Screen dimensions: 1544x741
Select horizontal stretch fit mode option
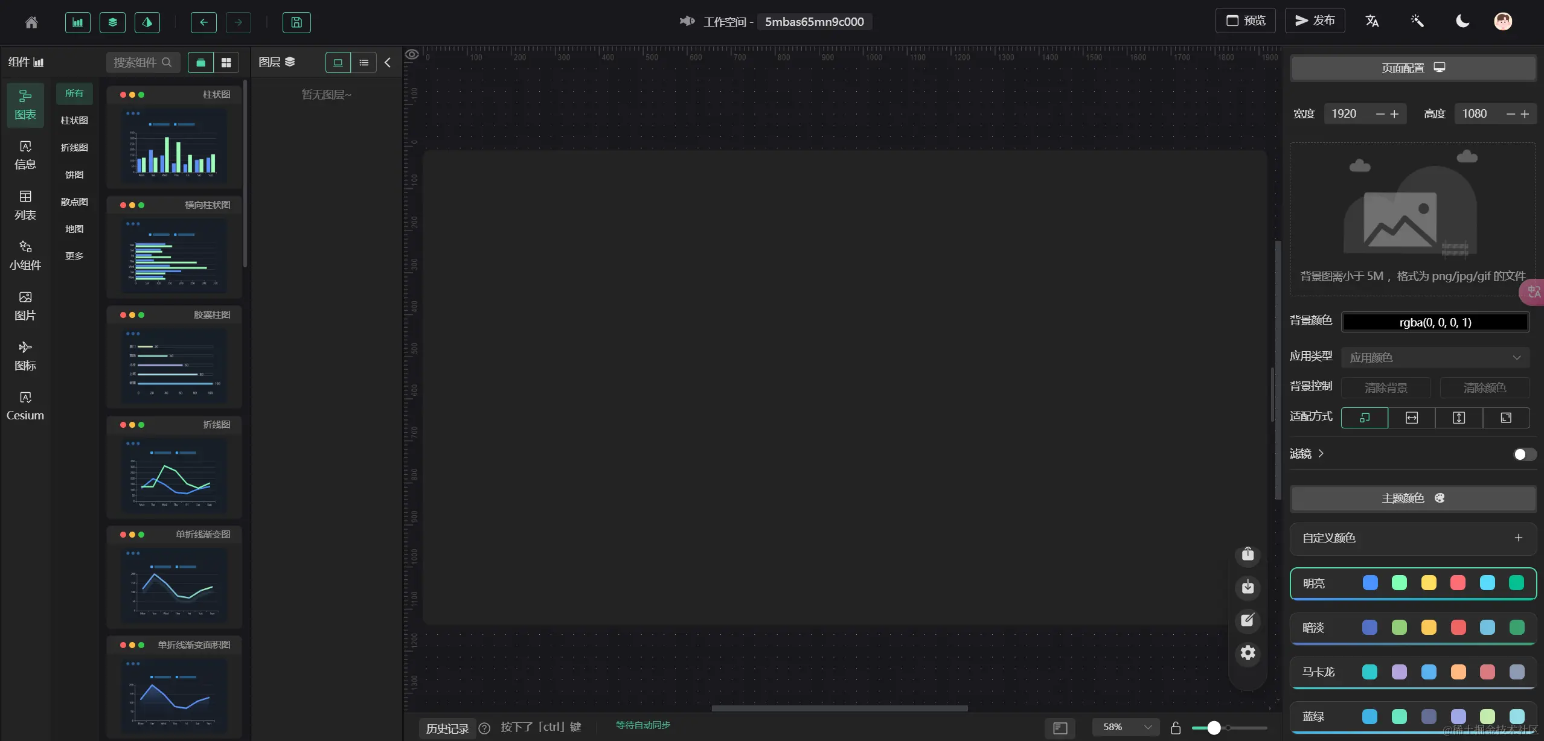coord(1411,418)
